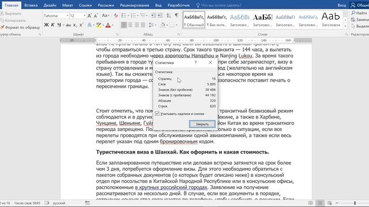Apply large Заголовок title style

[x=330, y=20]
